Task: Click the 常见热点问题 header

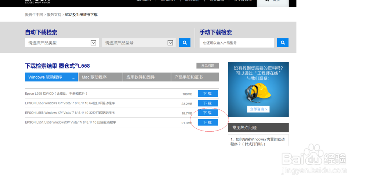Action: pos(258,128)
